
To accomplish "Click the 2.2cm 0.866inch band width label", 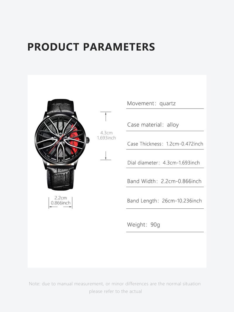I will (61, 200).
